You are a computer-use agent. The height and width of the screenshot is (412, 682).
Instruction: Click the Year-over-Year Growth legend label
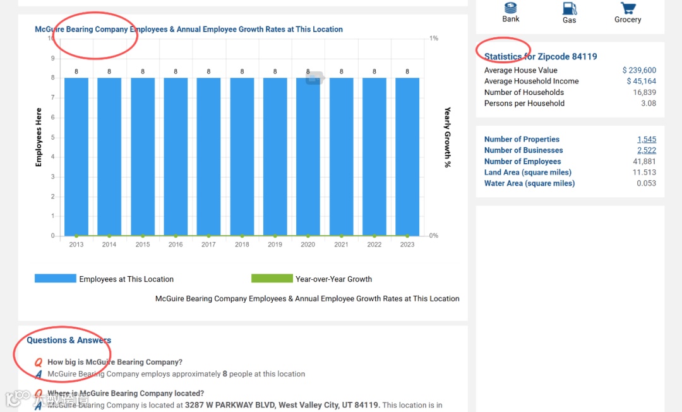[333, 279]
